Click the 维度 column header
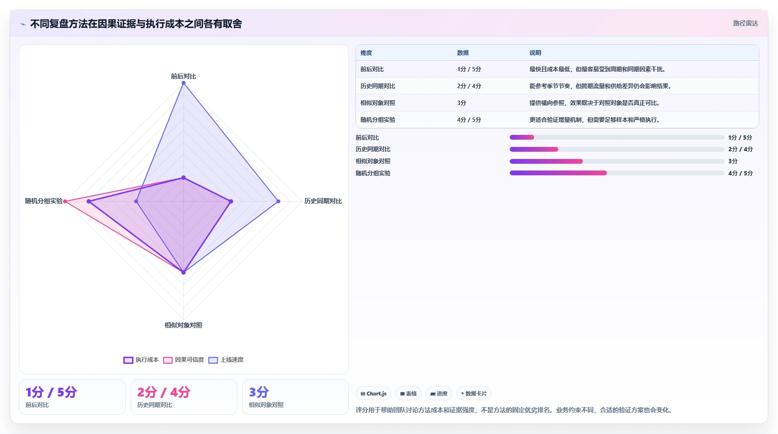The width and height of the screenshot is (778, 434). 366,53
